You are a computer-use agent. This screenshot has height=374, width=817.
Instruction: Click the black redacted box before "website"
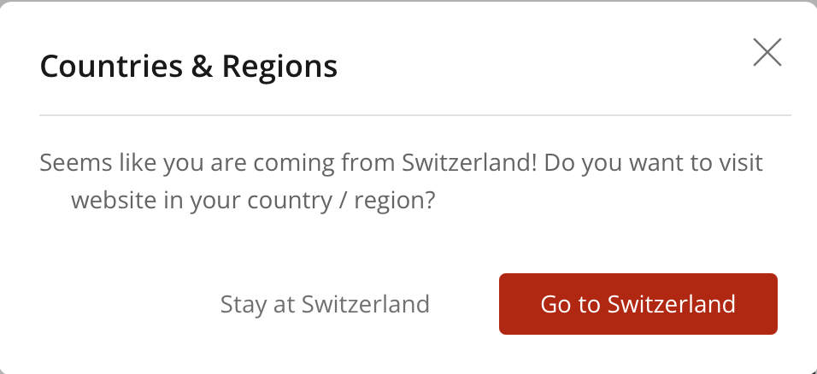tap(53, 202)
